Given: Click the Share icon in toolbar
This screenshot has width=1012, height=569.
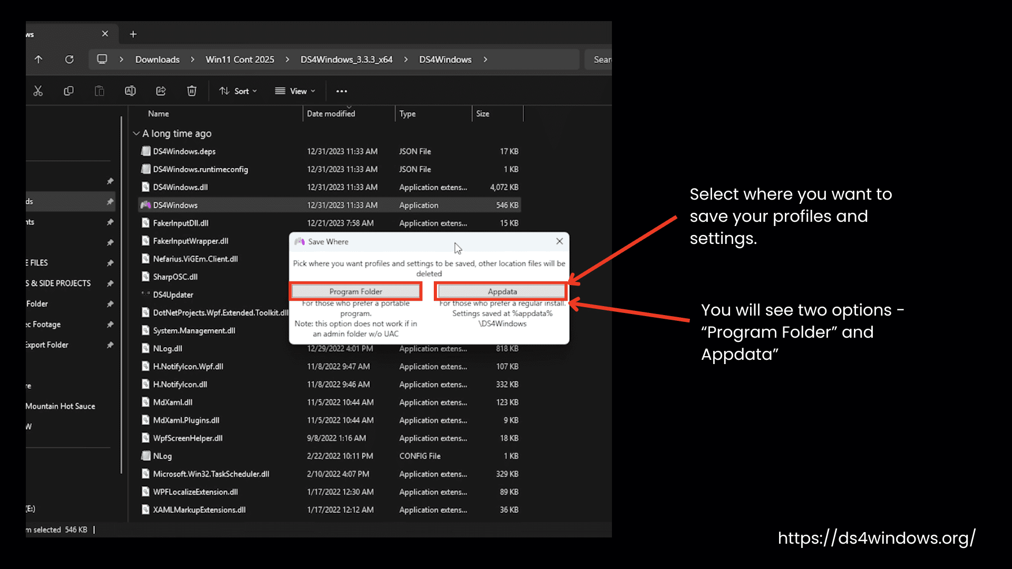Looking at the screenshot, I should [x=161, y=91].
